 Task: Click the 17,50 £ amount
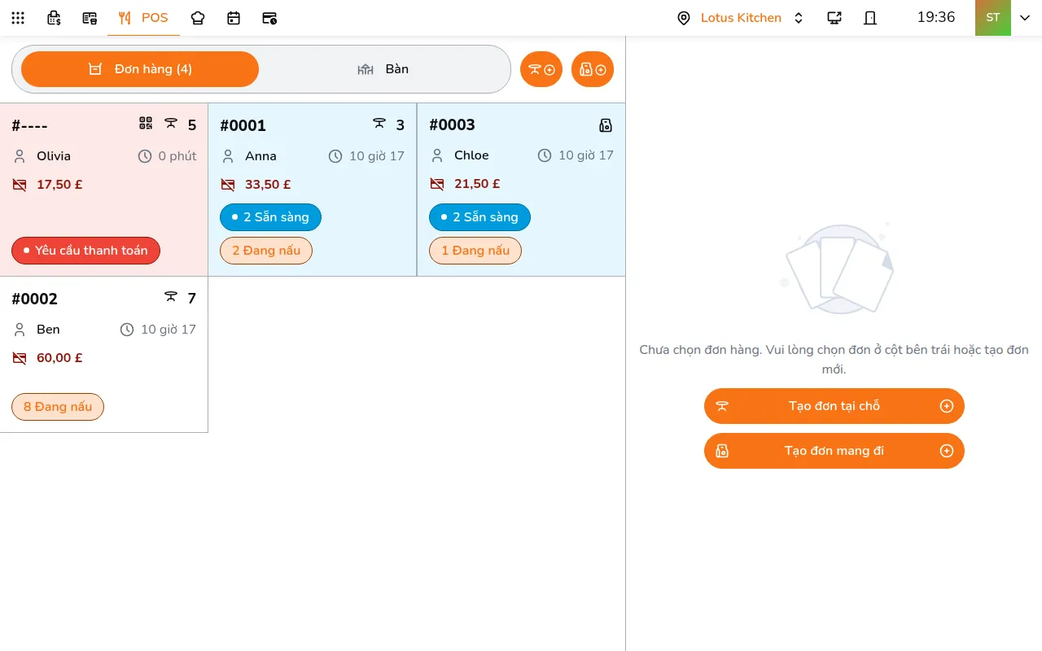pyautogui.click(x=59, y=185)
